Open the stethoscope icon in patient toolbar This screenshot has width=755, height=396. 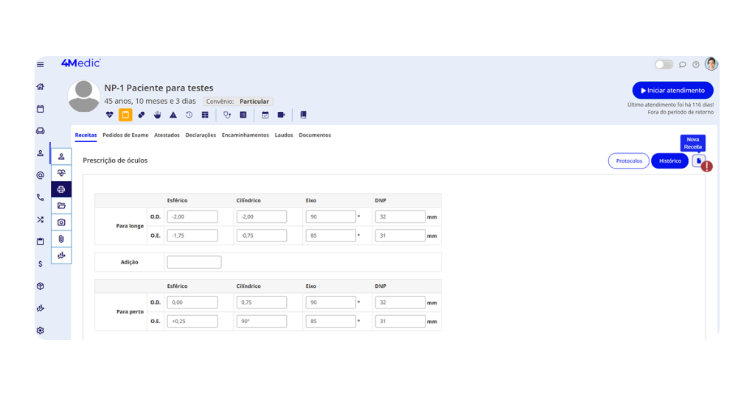[x=227, y=115]
